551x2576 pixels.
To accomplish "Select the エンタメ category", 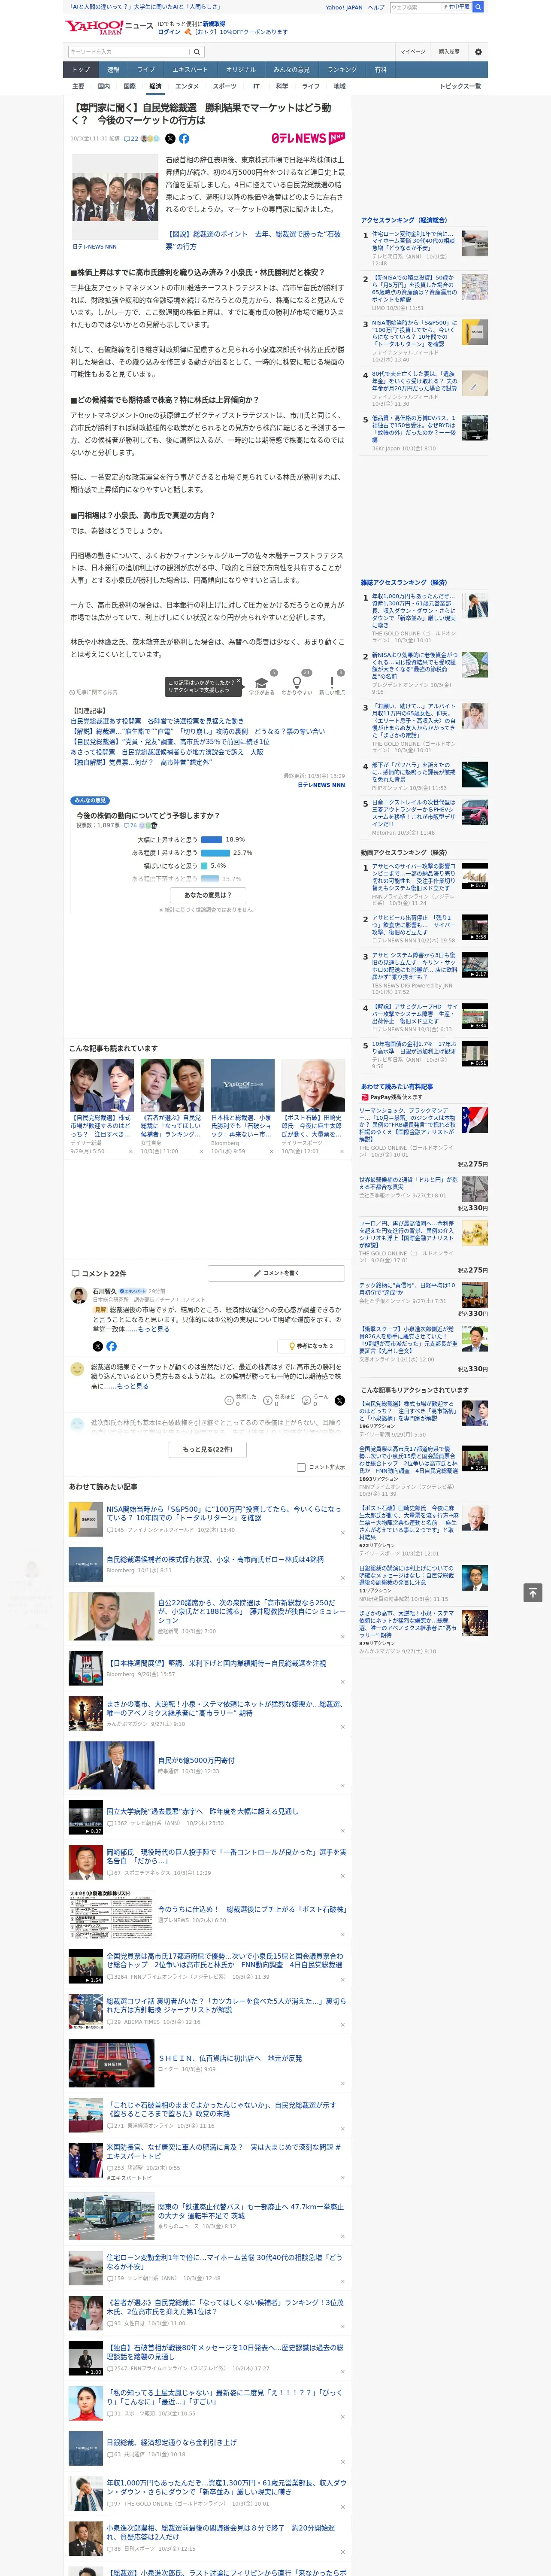I will click(187, 86).
